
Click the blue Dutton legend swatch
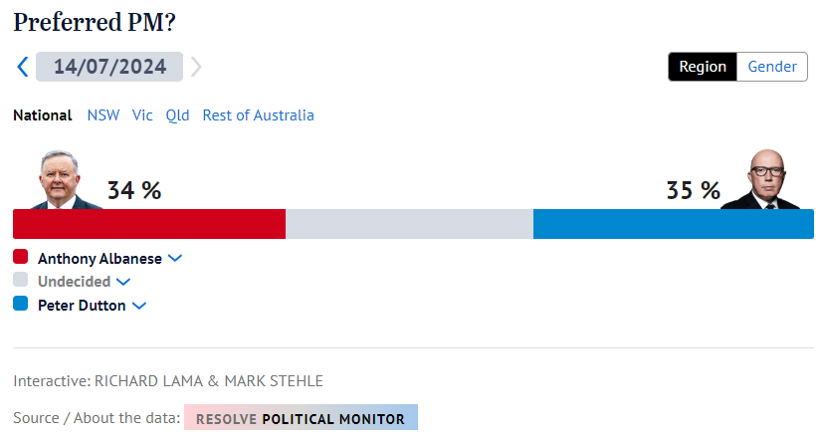pyautogui.click(x=21, y=305)
